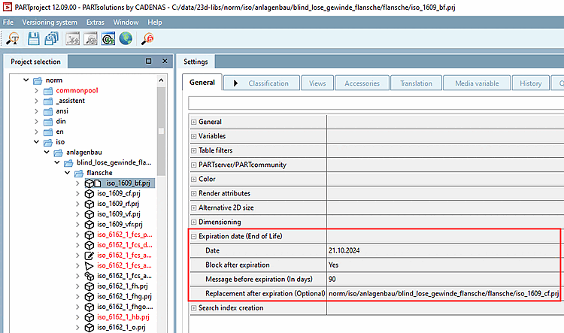Select iso_6162_1_hb.prj in the tree
The image size is (564, 333).
click(123, 317)
